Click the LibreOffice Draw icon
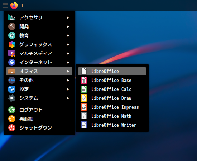 point(84,98)
